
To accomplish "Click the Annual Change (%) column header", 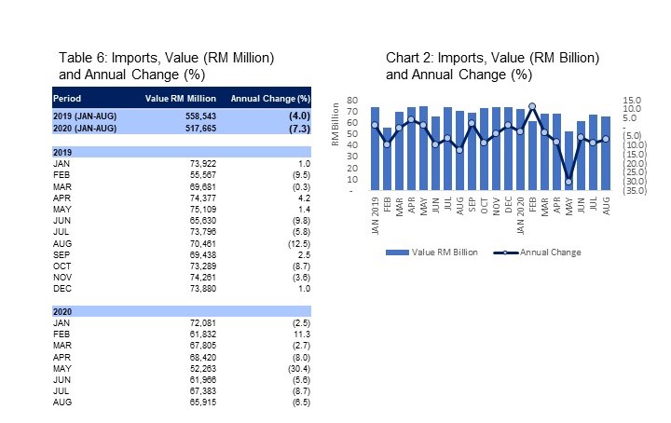I will (270, 99).
